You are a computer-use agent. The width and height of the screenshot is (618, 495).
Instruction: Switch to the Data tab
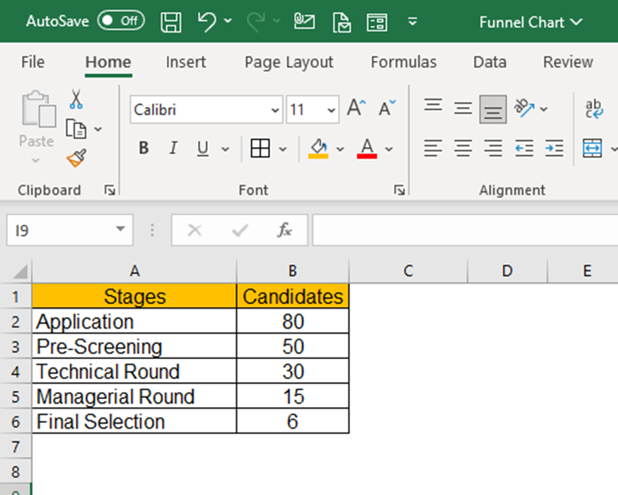[489, 62]
